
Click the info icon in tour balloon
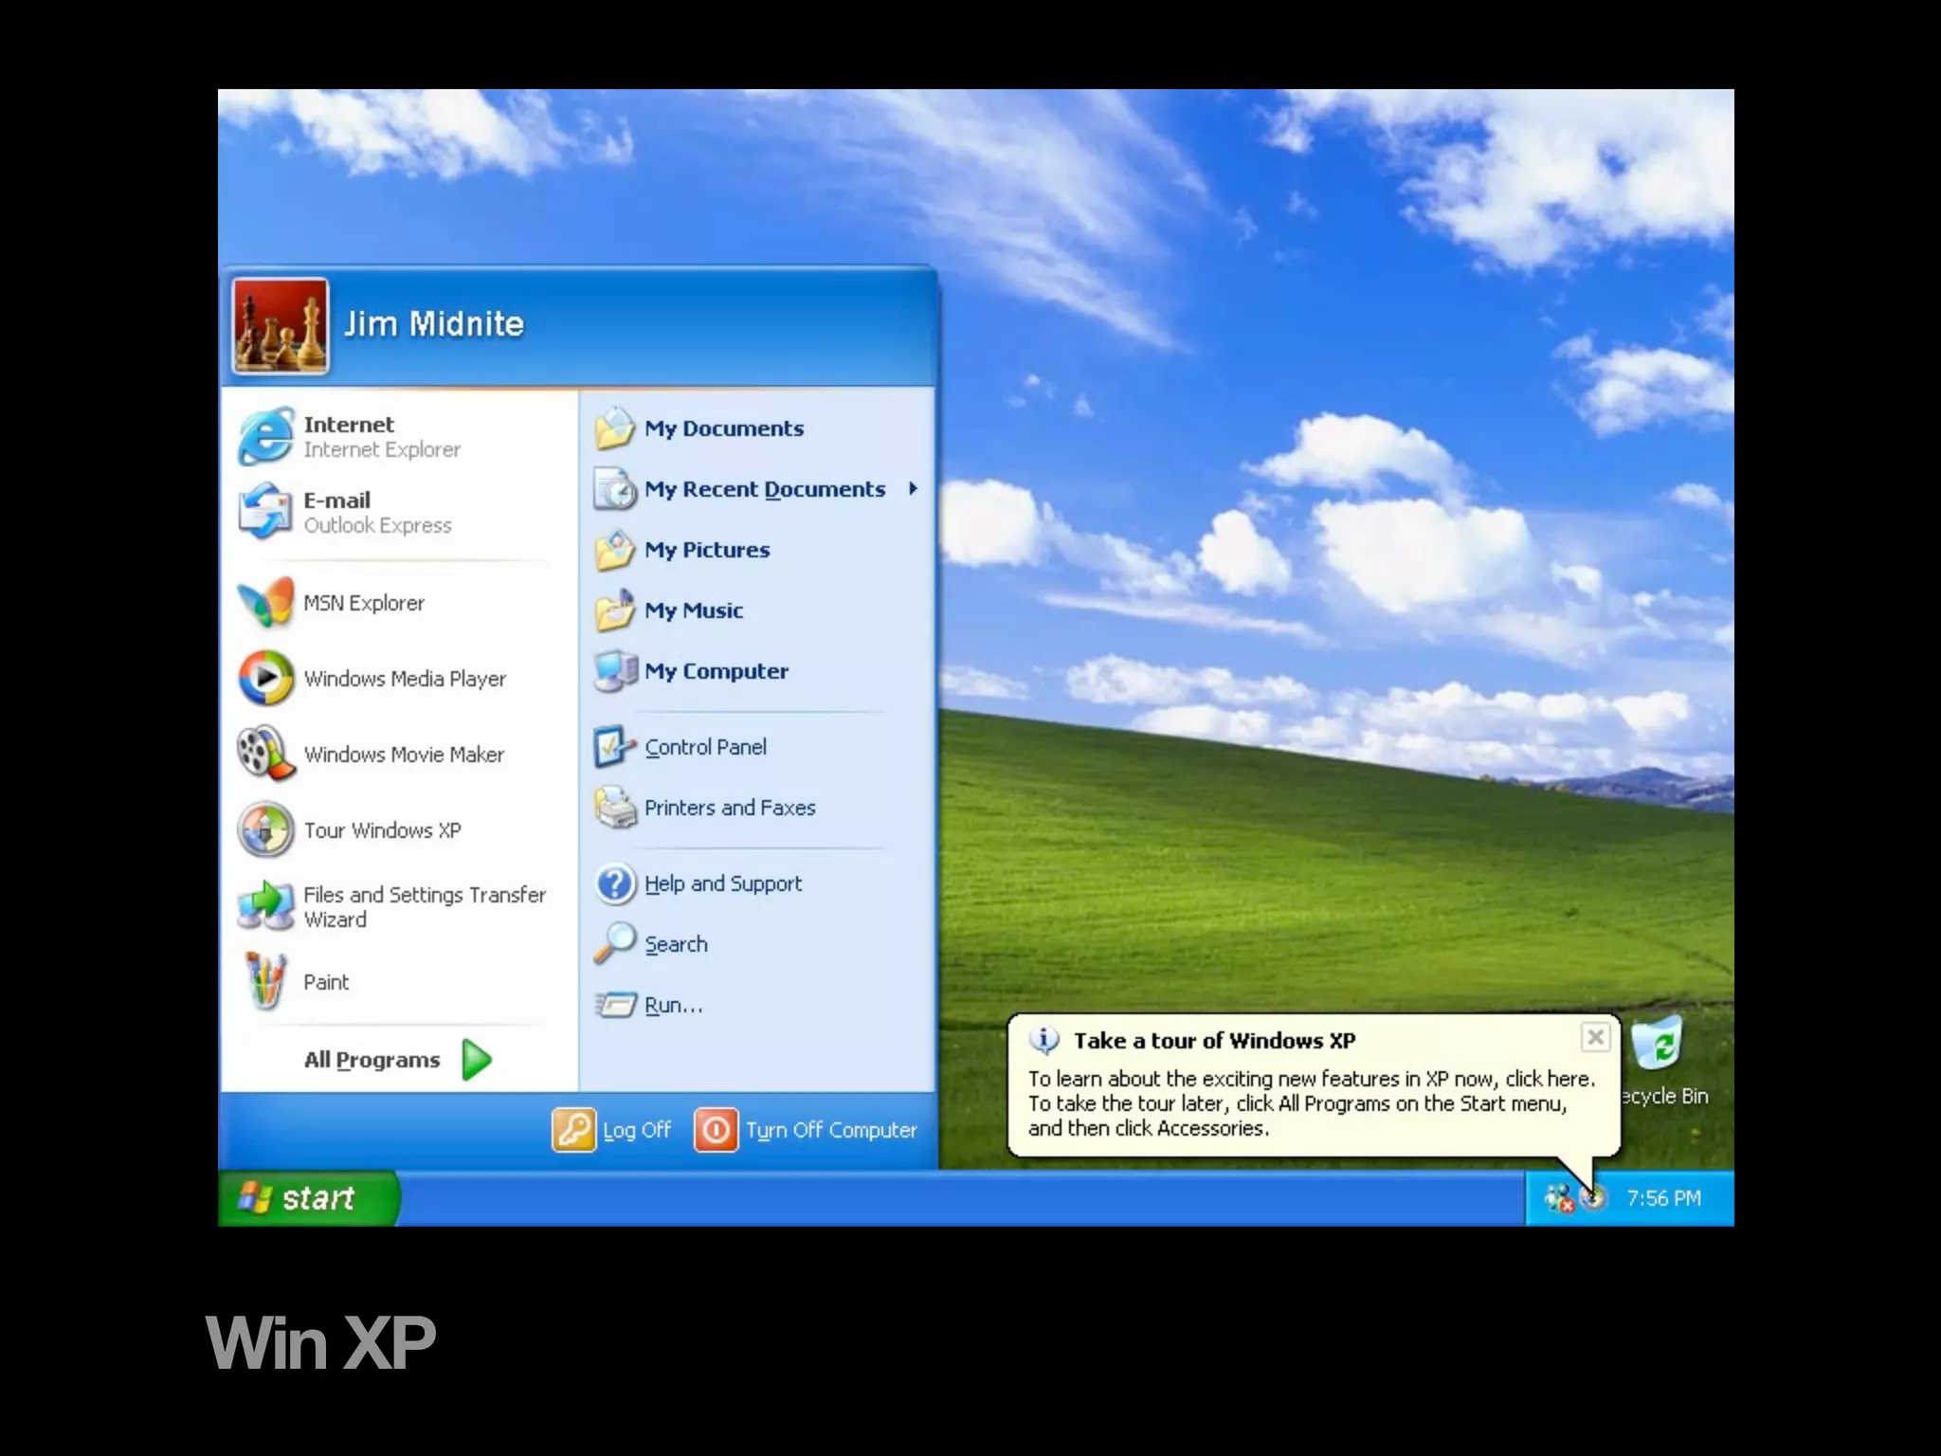[1044, 1041]
